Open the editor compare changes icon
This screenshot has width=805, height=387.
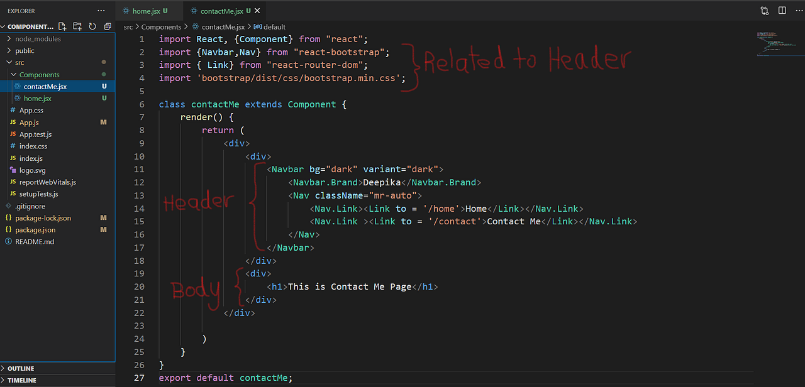[x=763, y=10]
